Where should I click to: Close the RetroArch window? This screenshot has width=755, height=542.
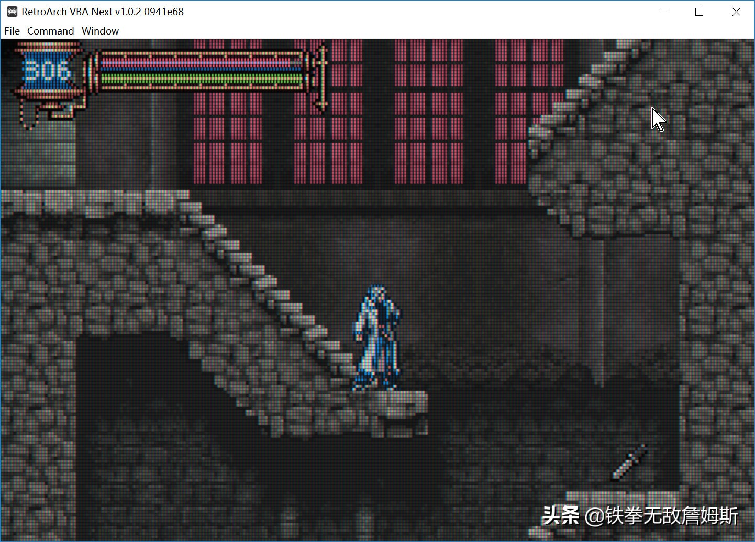click(736, 12)
